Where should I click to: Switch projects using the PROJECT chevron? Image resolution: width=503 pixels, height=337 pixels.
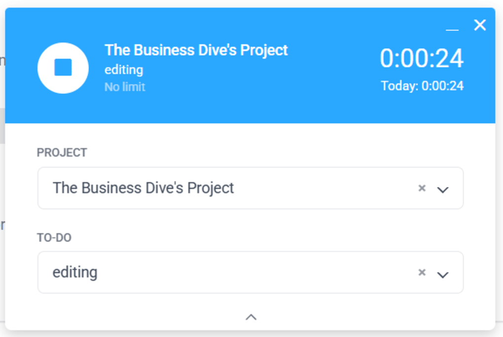pyautogui.click(x=443, y=188)
